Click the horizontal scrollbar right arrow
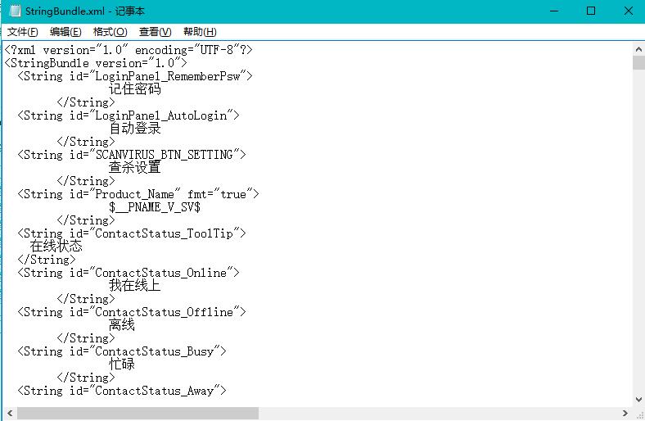Viewport: 645px width, 421px height. (x=625, y=414)
